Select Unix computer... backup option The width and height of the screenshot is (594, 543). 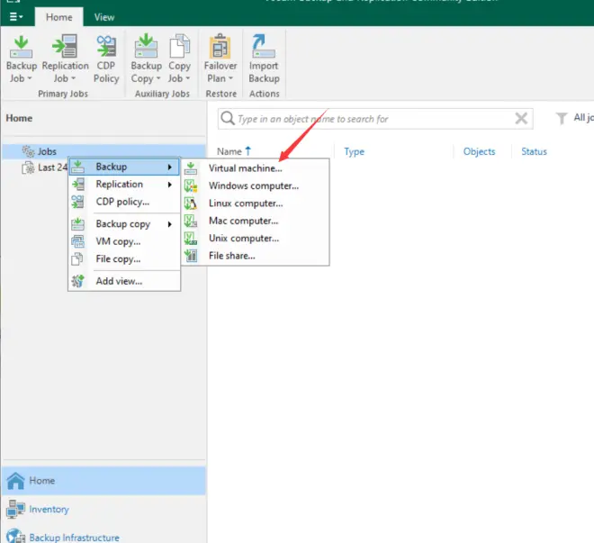tap(256, 238)
